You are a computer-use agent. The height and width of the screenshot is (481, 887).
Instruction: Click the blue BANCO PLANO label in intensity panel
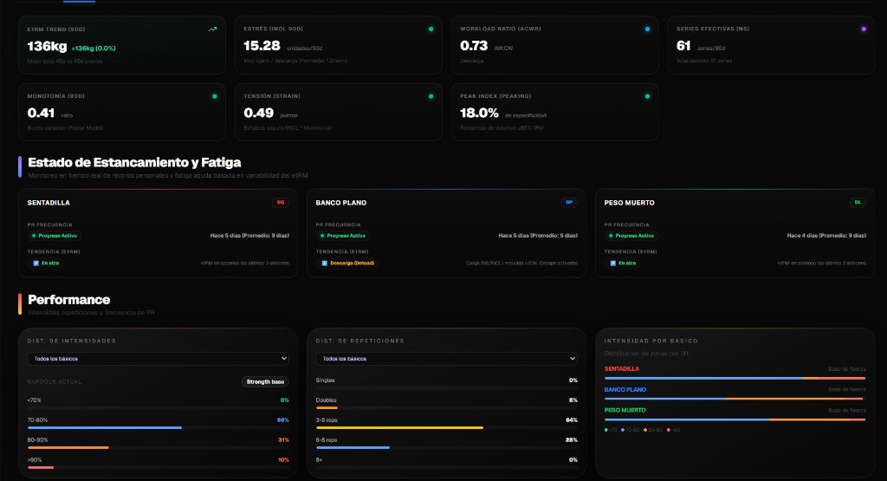point(625,390)
